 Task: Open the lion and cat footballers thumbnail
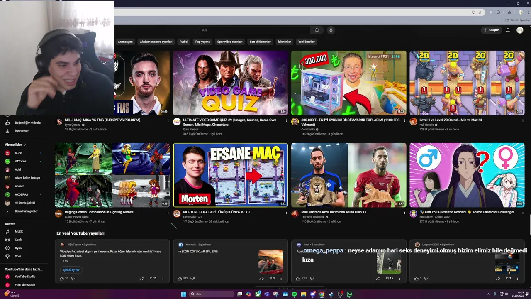point(348,175)
